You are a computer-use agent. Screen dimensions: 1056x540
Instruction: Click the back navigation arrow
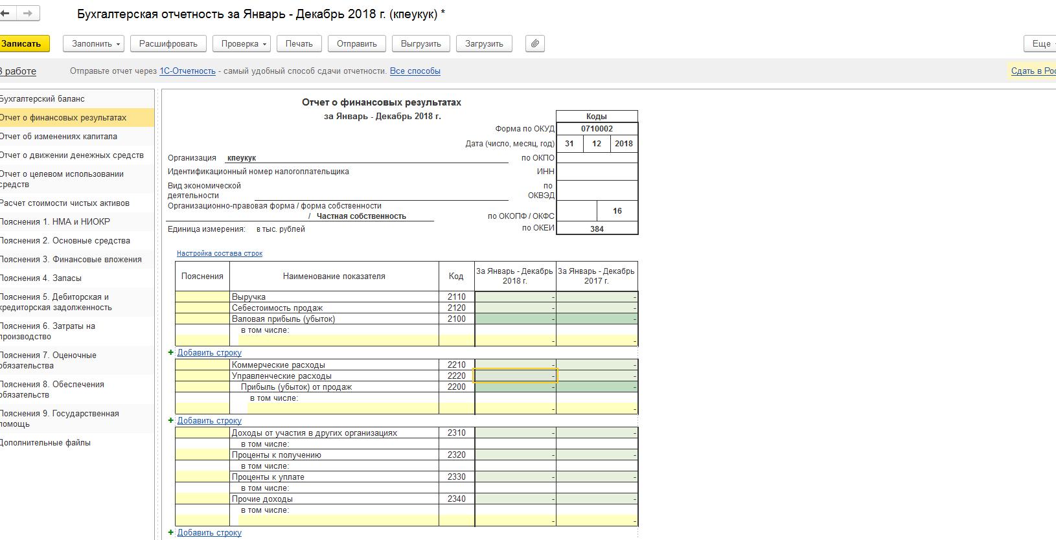(x=5, y=13)
